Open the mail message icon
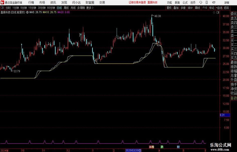Screen dimensions: 237x152 coord(214,2)
